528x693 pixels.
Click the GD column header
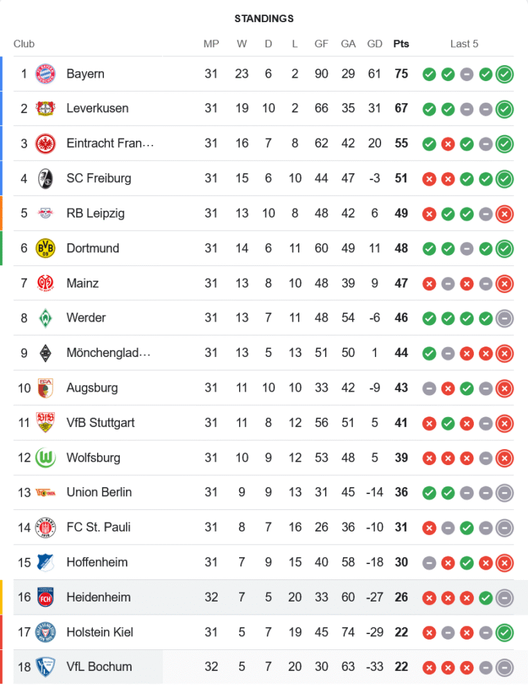(375, 44)
